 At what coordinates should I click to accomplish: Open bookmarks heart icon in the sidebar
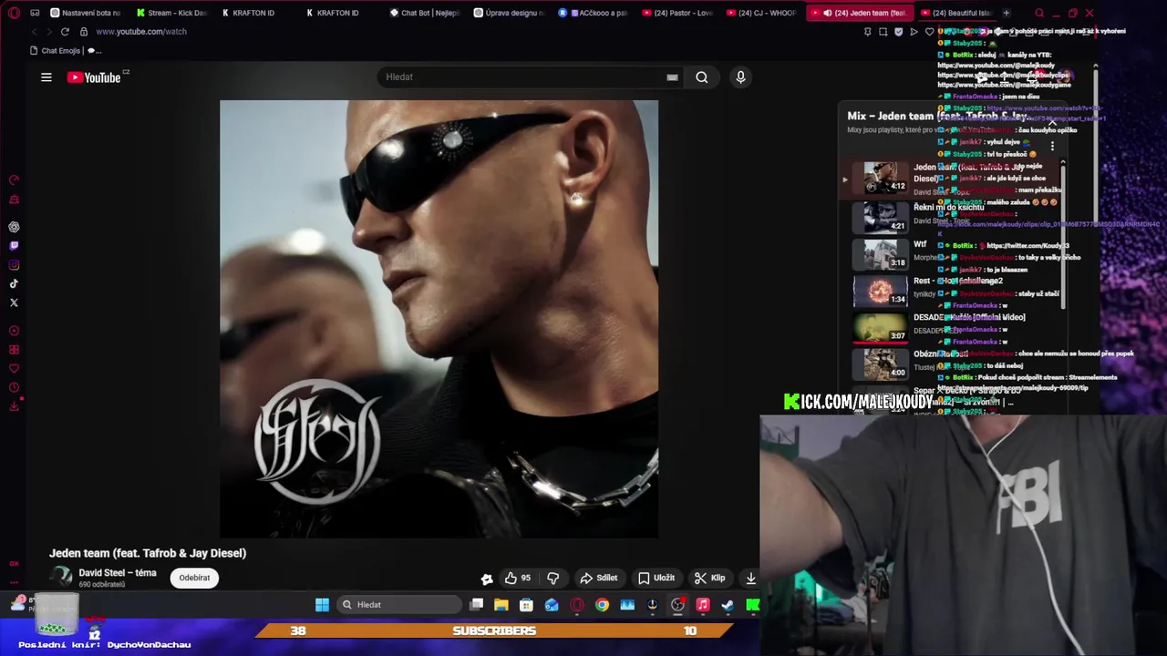(x=14, y=369)
